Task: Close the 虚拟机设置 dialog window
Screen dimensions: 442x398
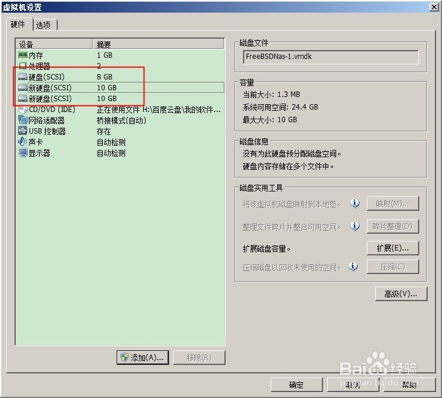Action: click(x=434, y=7)
